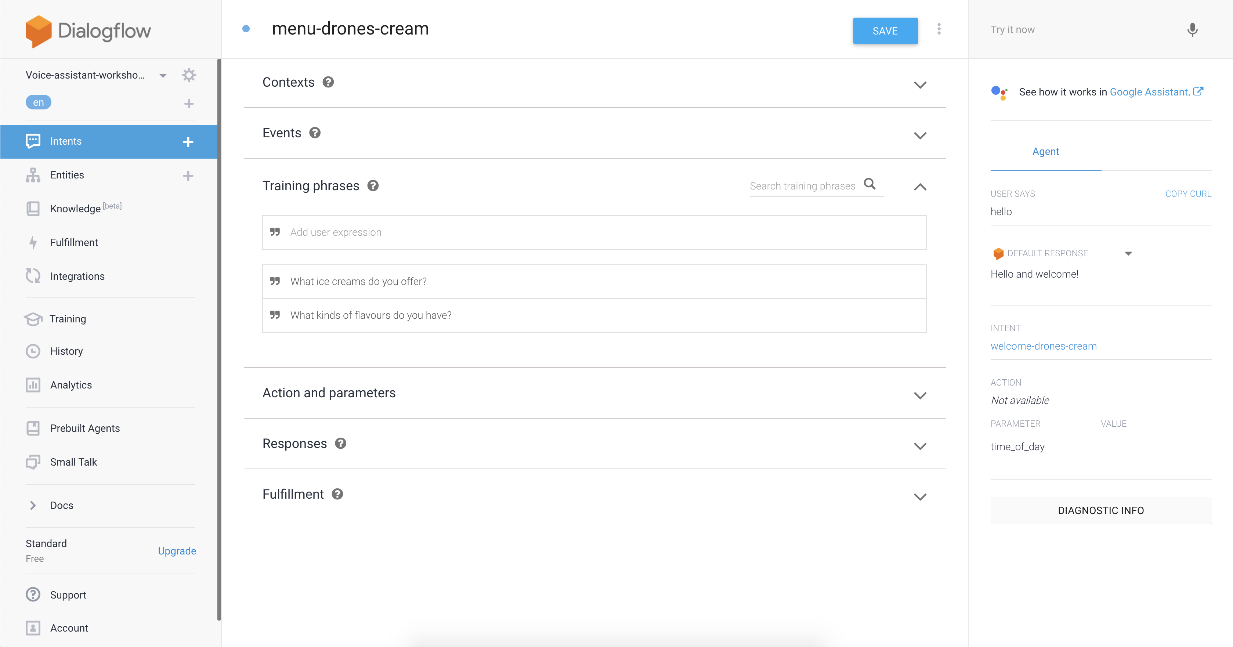Open agent settings gear icon
1233x647 pixels.
[x=189, y=75]
